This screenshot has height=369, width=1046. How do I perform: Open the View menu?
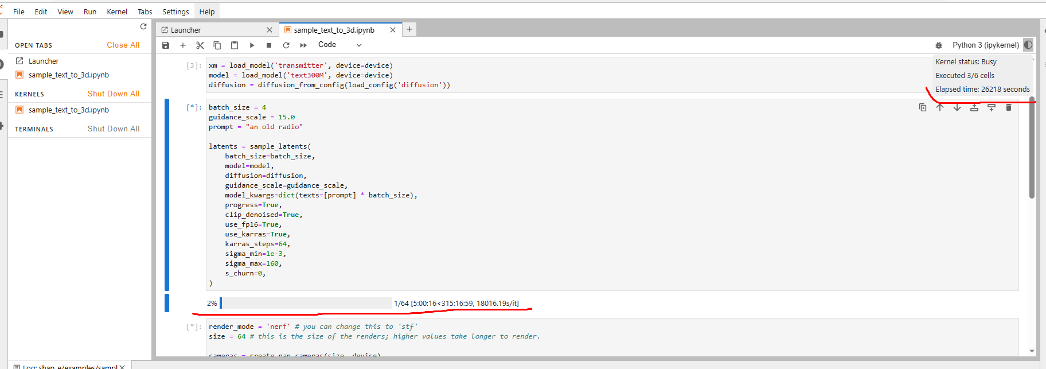tap(65, 11)
